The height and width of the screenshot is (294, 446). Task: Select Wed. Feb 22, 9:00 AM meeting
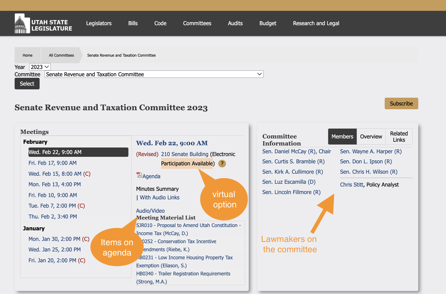78,152
